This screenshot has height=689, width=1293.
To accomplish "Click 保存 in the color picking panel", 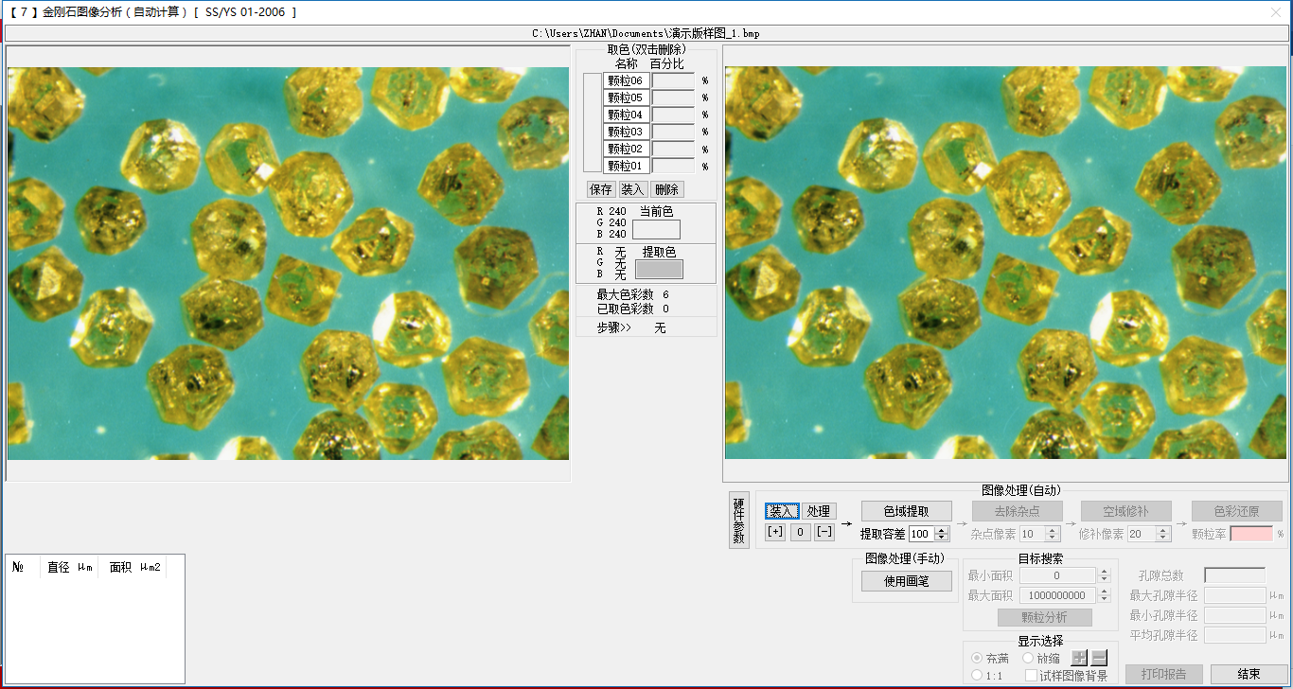I will (600, 189).
